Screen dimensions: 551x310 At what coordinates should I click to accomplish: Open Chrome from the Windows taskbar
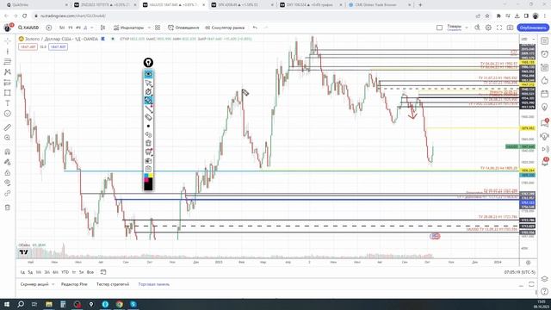click(x=119, y=304)
